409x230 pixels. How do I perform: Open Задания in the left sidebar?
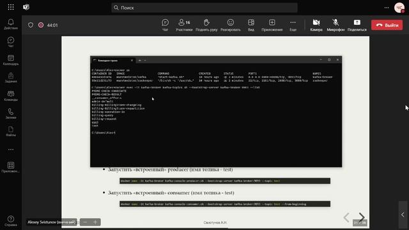click(x=11, y=78)
